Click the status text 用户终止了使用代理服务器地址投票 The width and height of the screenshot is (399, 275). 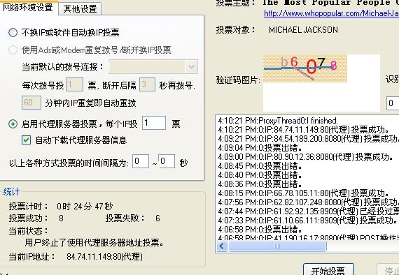coord(94,243)
